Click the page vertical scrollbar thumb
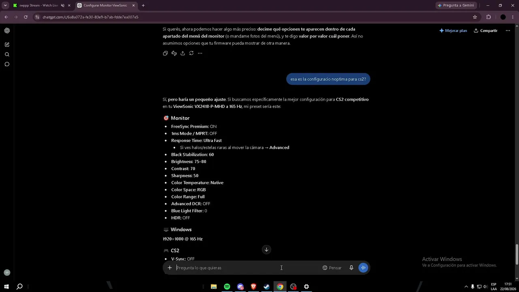519x292 pixels. coord(517,254)
